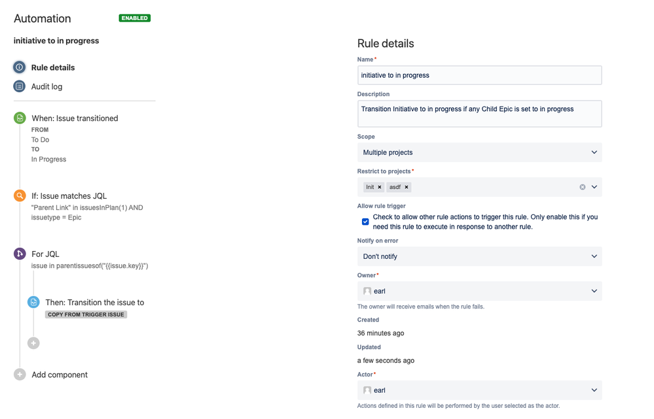Click the Add component plus icon

[x=20, y=375]
